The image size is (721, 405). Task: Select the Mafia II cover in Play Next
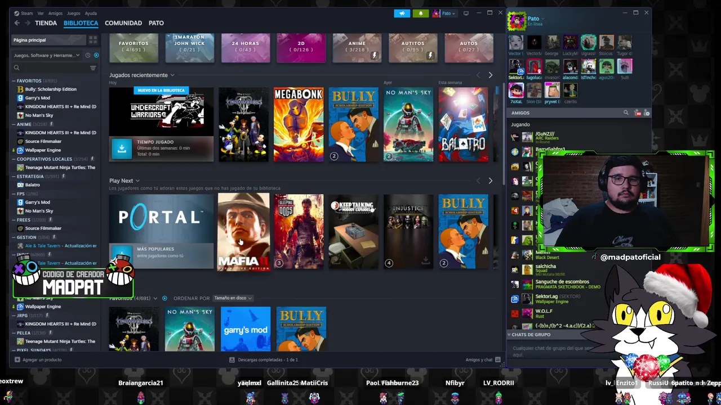tap(244, 232)
